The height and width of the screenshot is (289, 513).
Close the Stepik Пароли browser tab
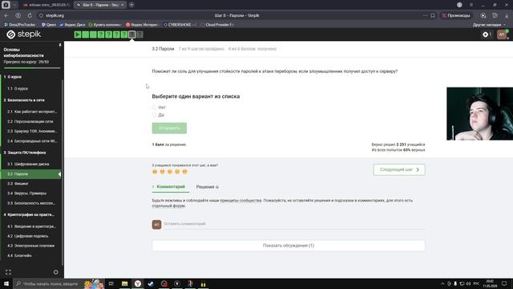tap(123, 5)
